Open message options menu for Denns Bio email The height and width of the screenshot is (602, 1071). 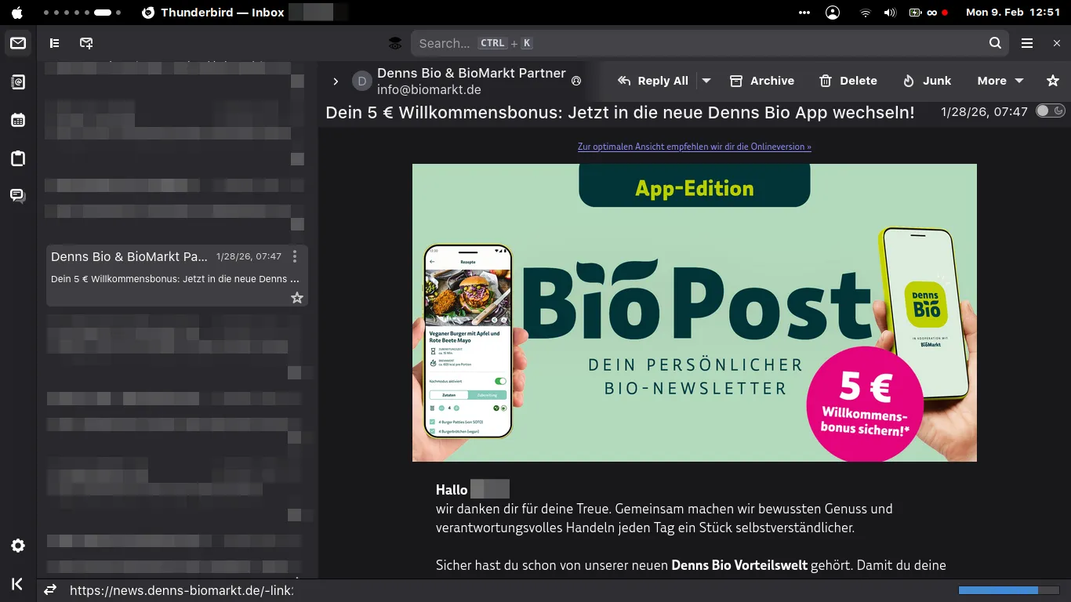point(295,256)
